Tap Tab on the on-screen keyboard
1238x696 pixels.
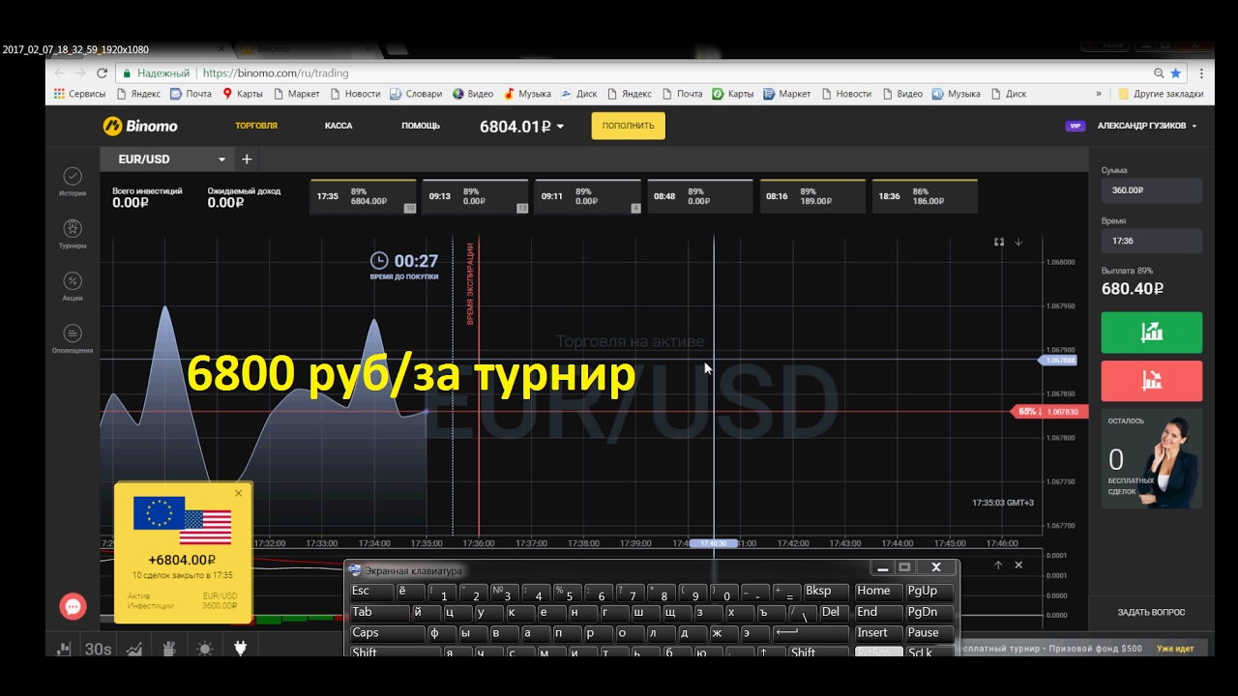[x=378, y=613]
